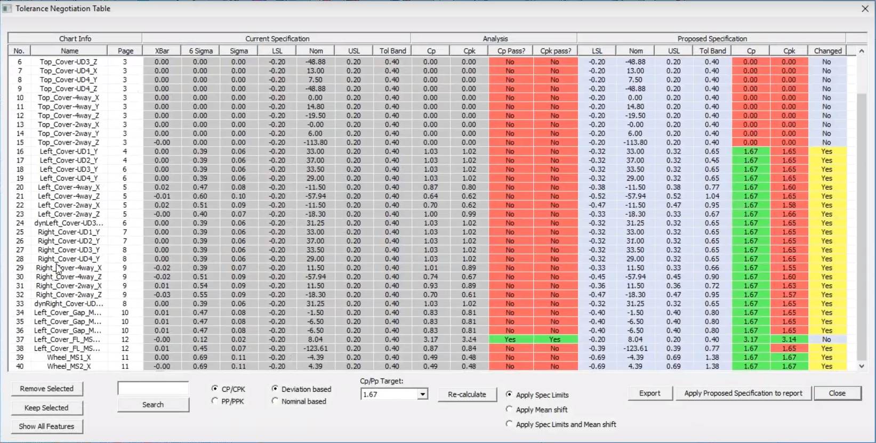
Task: Select the PP/PPK radio option
Action: coord(215,401)
